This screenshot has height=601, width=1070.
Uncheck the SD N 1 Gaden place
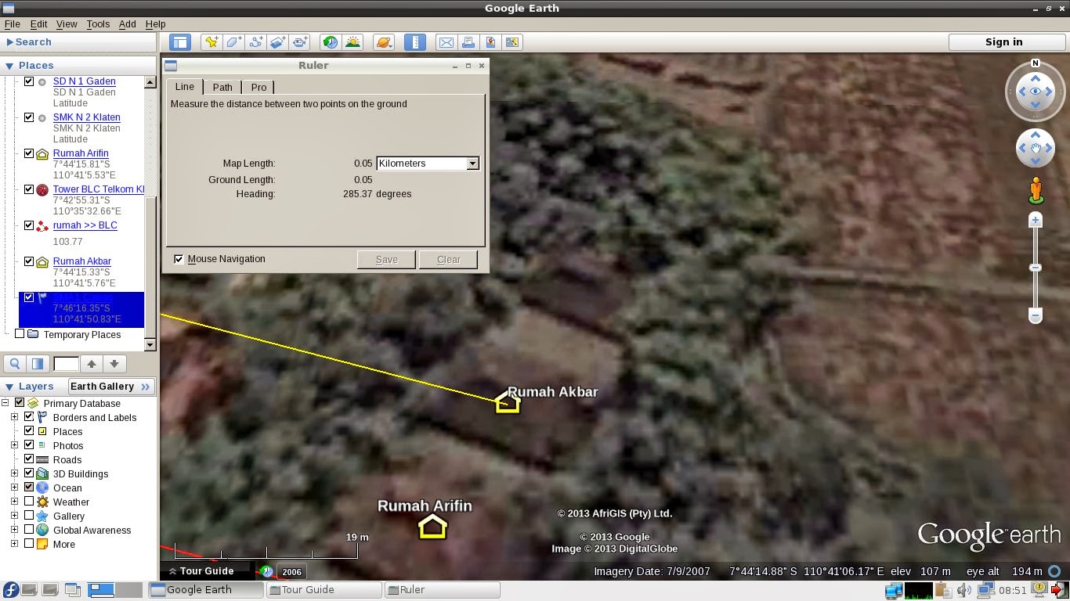[29, 81]
